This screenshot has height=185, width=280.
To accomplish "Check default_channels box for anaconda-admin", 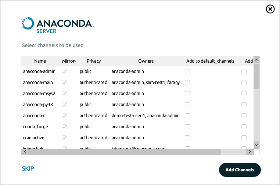I will (x=187, y=71).
